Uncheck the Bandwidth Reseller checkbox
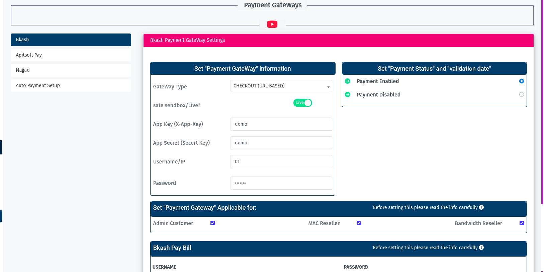 (x=522, y=223)
